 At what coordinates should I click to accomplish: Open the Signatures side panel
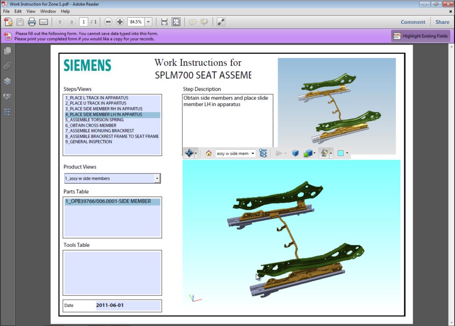[x=8, y=96]
